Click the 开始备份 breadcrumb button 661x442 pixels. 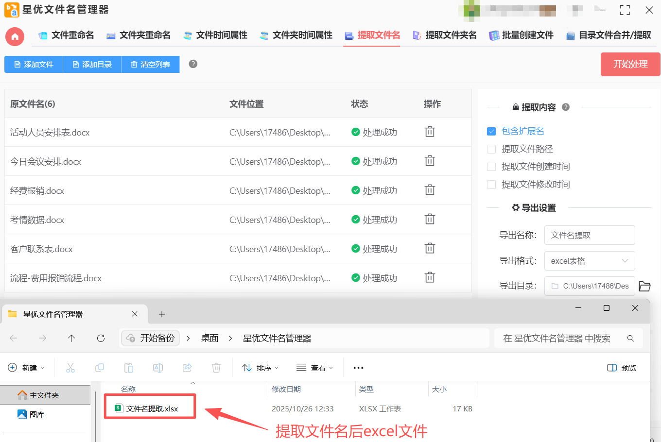151,338
